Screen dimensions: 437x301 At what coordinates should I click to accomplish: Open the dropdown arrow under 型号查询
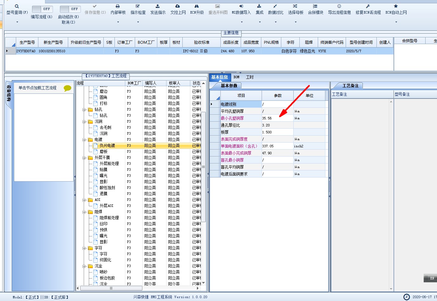[17, 22]
